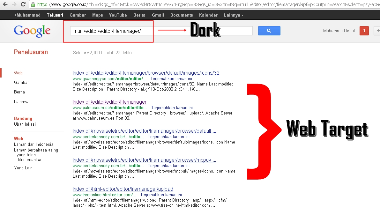This screenshot has height=207, width=380.
Task: Click Terjemahkan laman ini for browser/default centerkennedy result
Action: (x=169, y=137)
